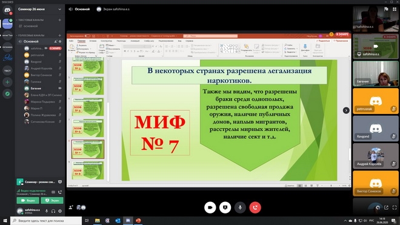Image resolution: width=400 pixels, height=225 pixels.
Task: Invite friends icon below the stream
Action: [x=71, y=207]
